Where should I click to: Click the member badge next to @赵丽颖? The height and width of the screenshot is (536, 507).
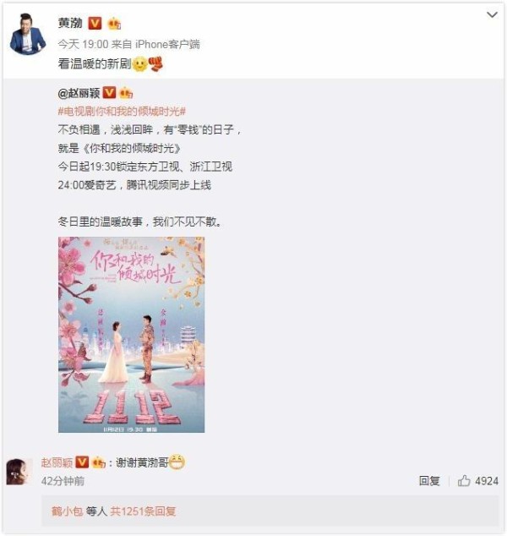pyautogui.click(x=126, y=93)
